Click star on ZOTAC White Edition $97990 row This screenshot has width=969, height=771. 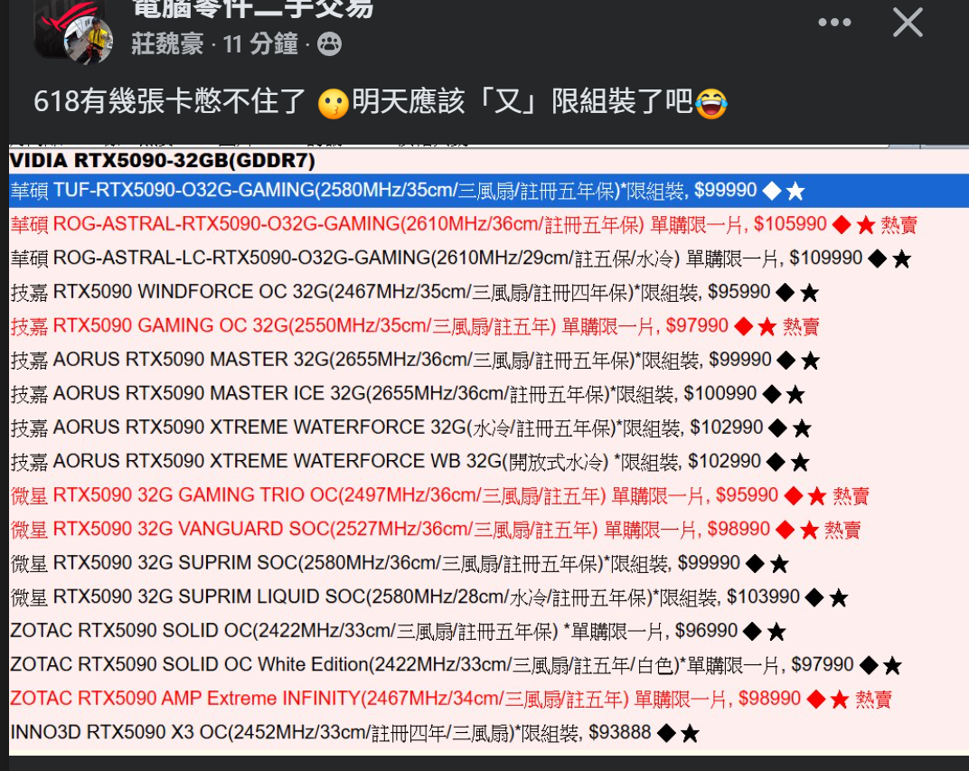(x=892, y=666)
